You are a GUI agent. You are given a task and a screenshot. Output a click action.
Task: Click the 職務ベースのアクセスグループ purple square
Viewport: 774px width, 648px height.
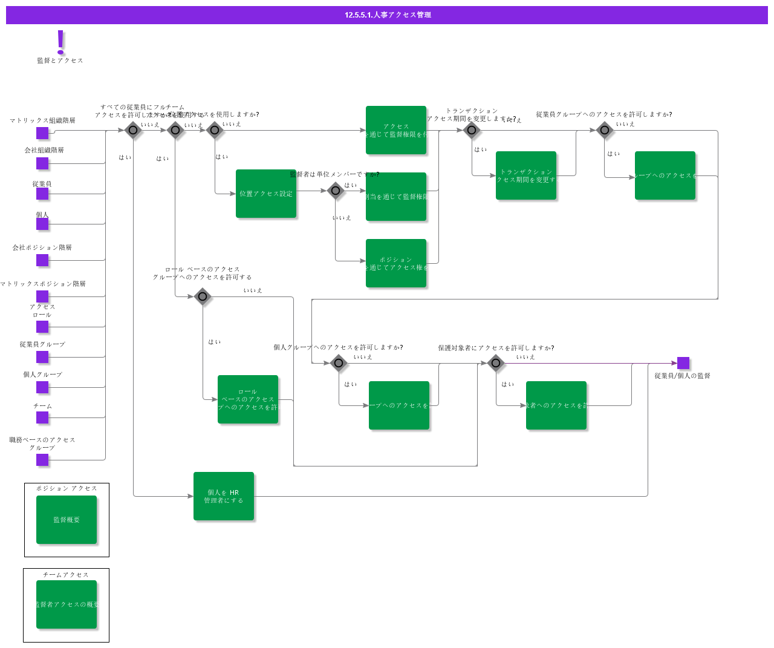click(42, 460)
